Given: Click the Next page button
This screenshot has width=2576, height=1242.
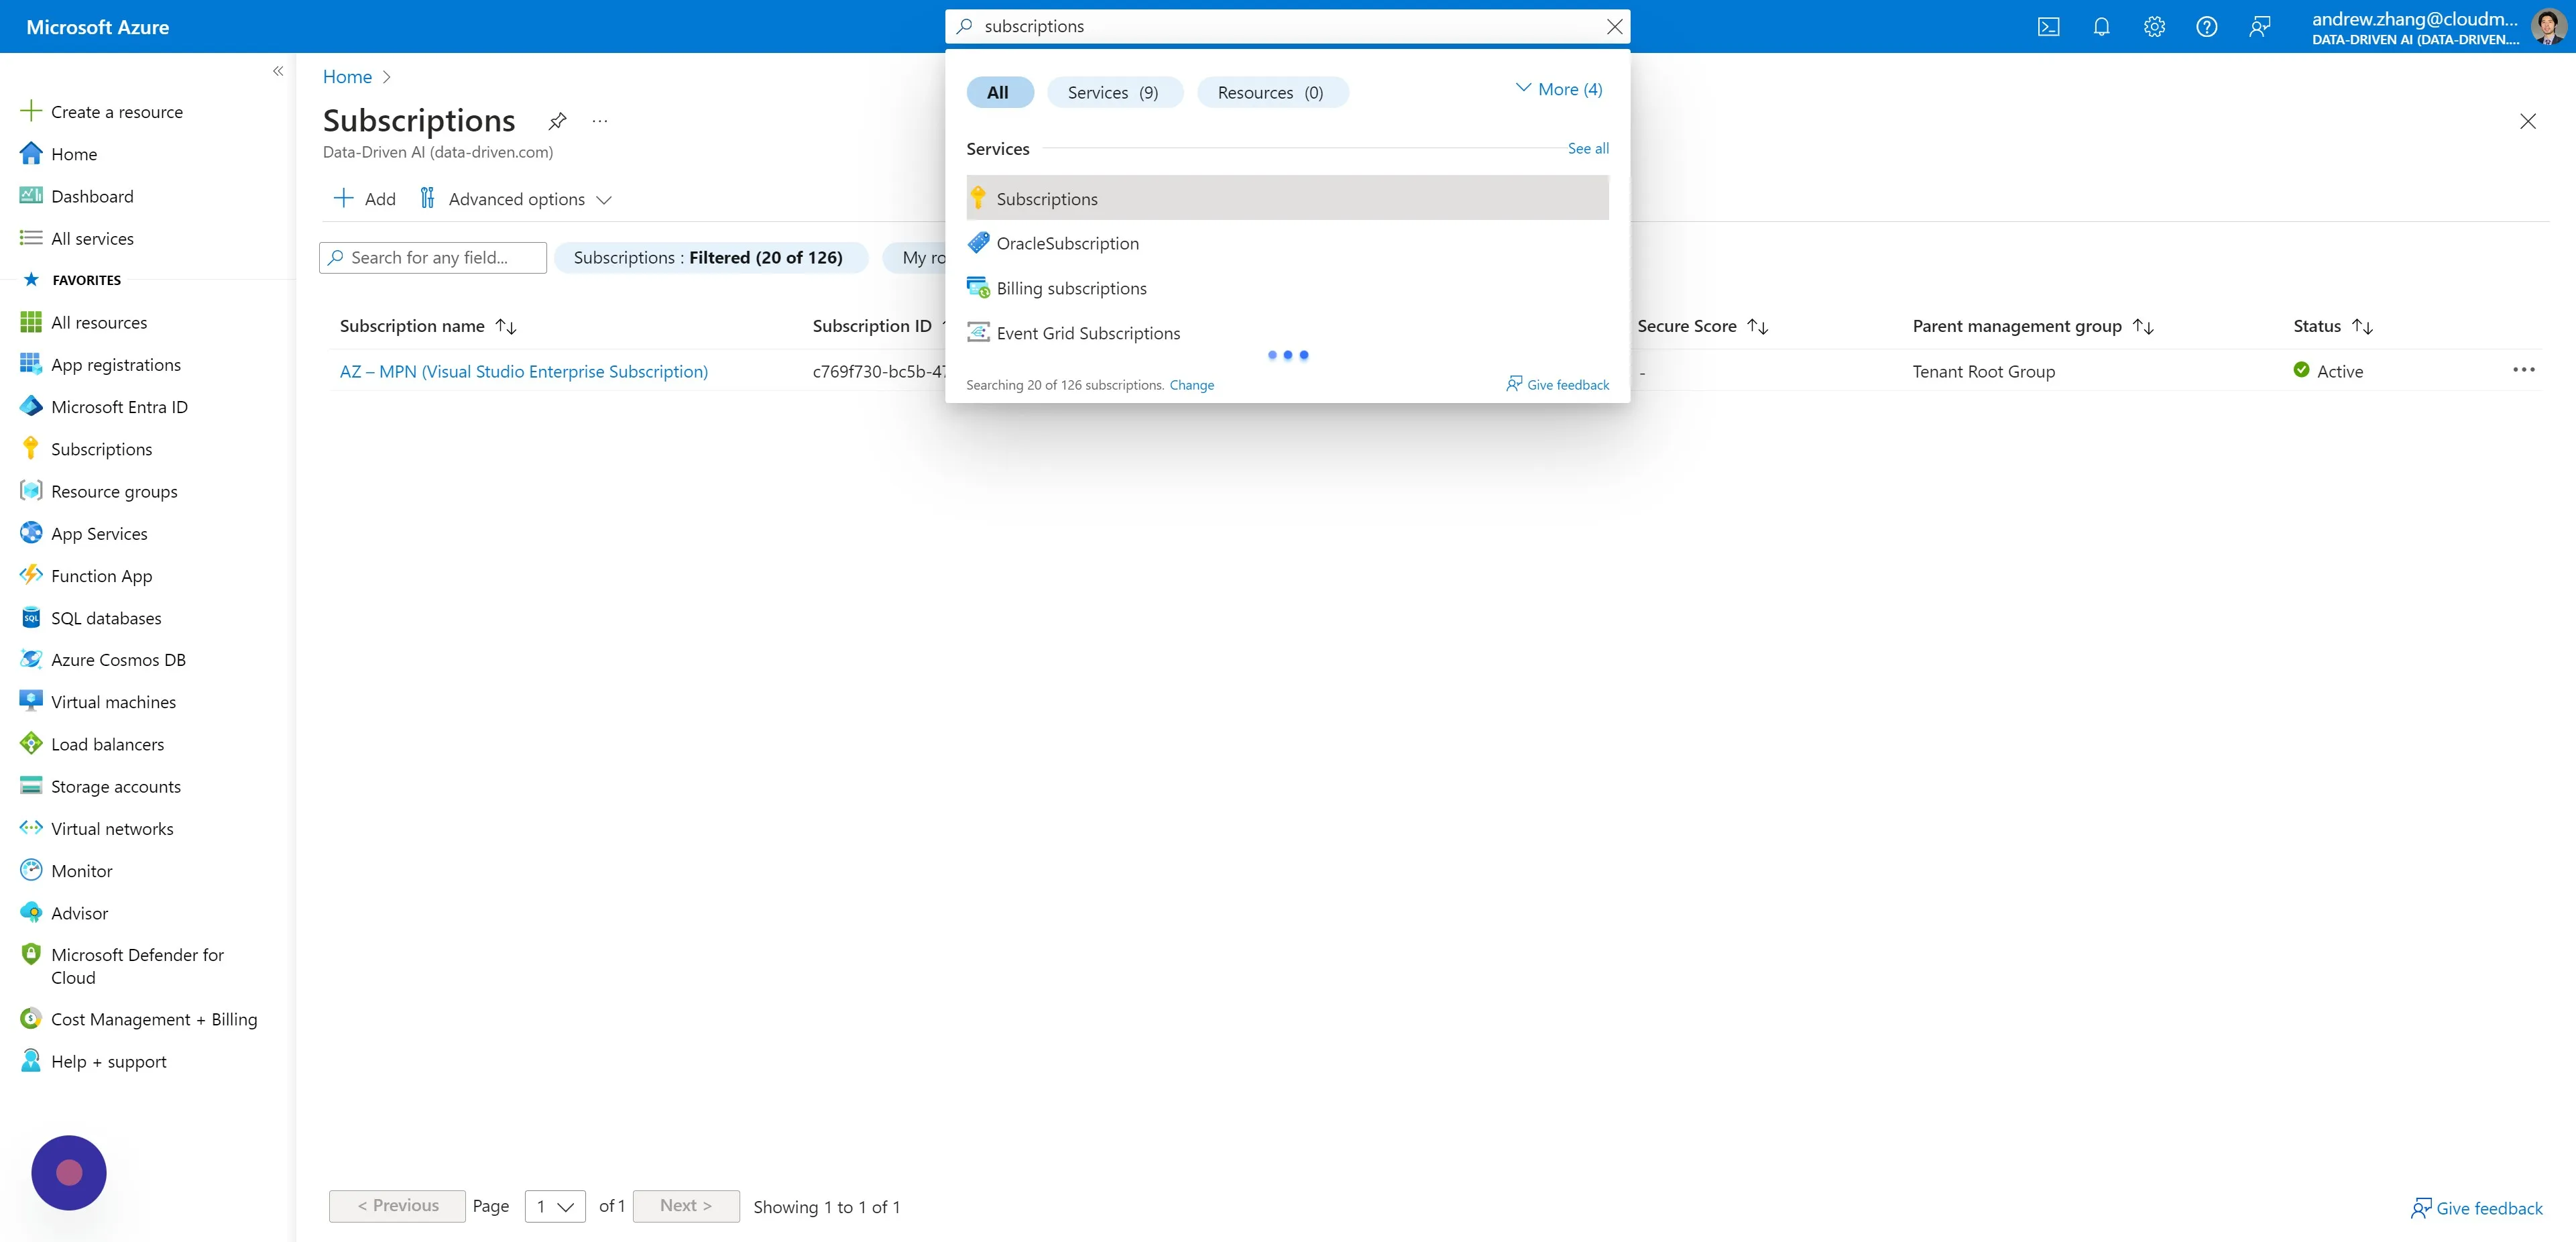Looking at the screenshot, I should 686,1206.
